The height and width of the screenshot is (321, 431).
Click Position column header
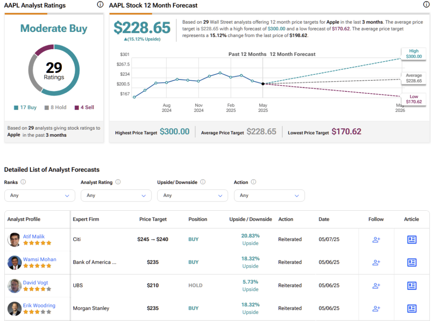point(198,219)
